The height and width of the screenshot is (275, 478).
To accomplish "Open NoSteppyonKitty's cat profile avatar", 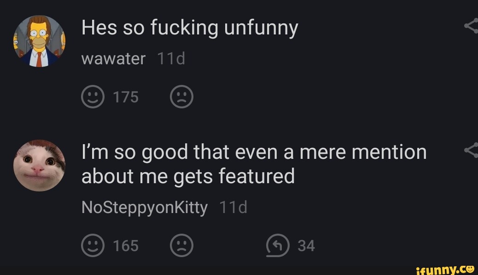I will coord(39,165).
